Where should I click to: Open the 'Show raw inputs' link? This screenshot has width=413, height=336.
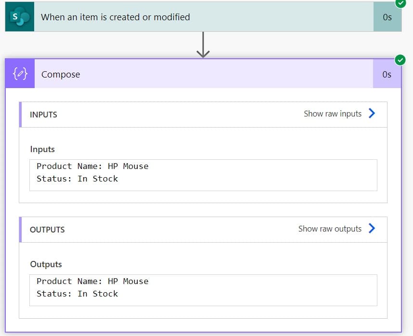pyautogui.click(x=333, y=114)
